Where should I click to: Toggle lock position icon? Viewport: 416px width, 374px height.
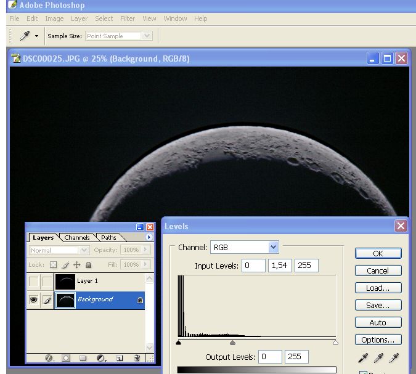76,264
